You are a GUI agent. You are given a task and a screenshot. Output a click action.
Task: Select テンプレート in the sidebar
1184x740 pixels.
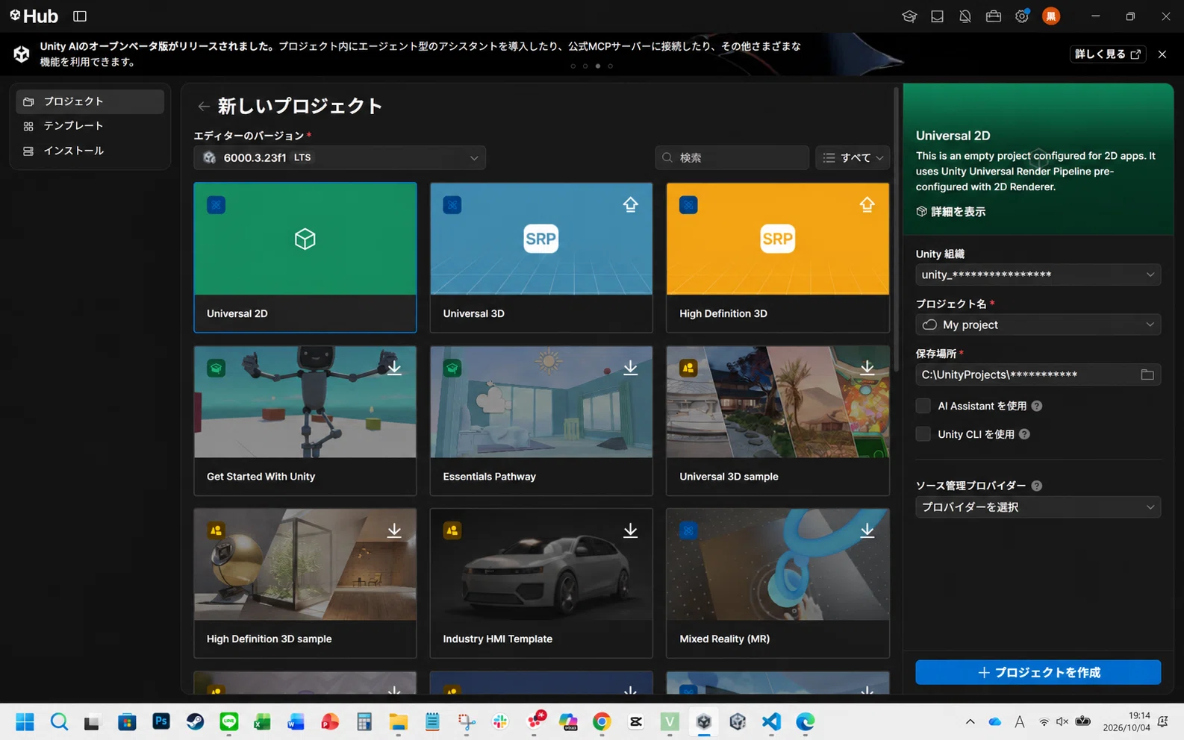point(90,126)
